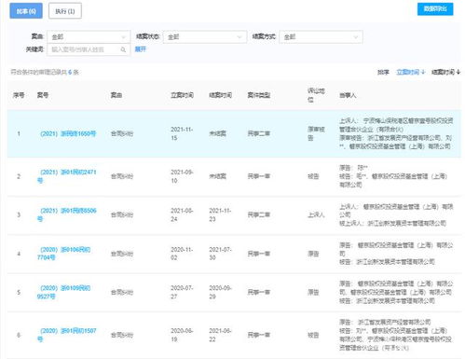Click the 序号 column header
The width and height of the screenshot is (465, 359).
click(19, 95)
